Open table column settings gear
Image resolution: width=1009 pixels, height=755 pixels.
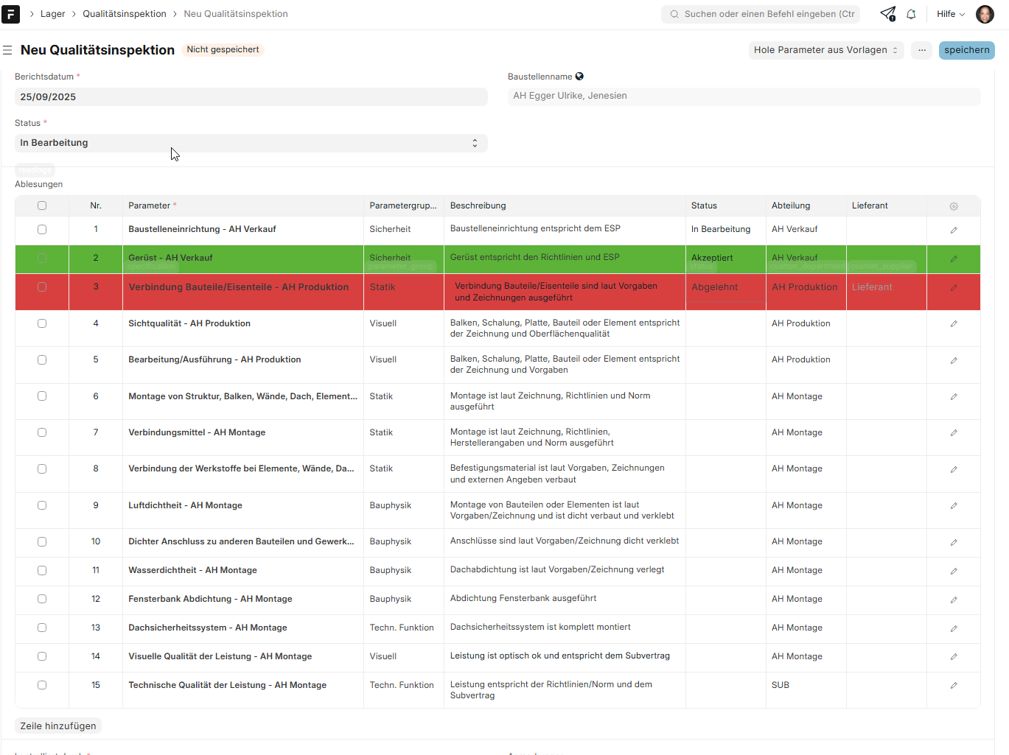954,206
